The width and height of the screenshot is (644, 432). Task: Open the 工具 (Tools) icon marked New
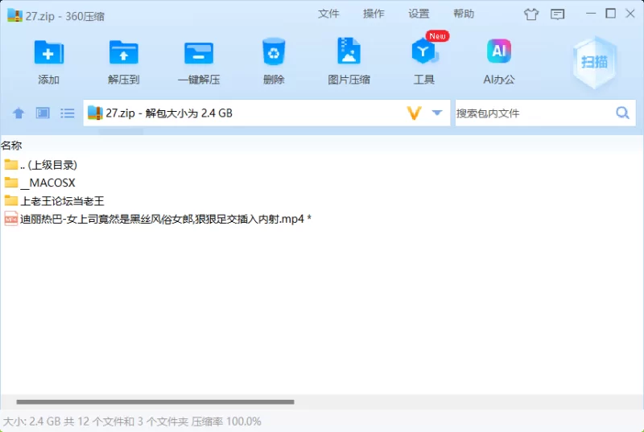coord(423,53)
